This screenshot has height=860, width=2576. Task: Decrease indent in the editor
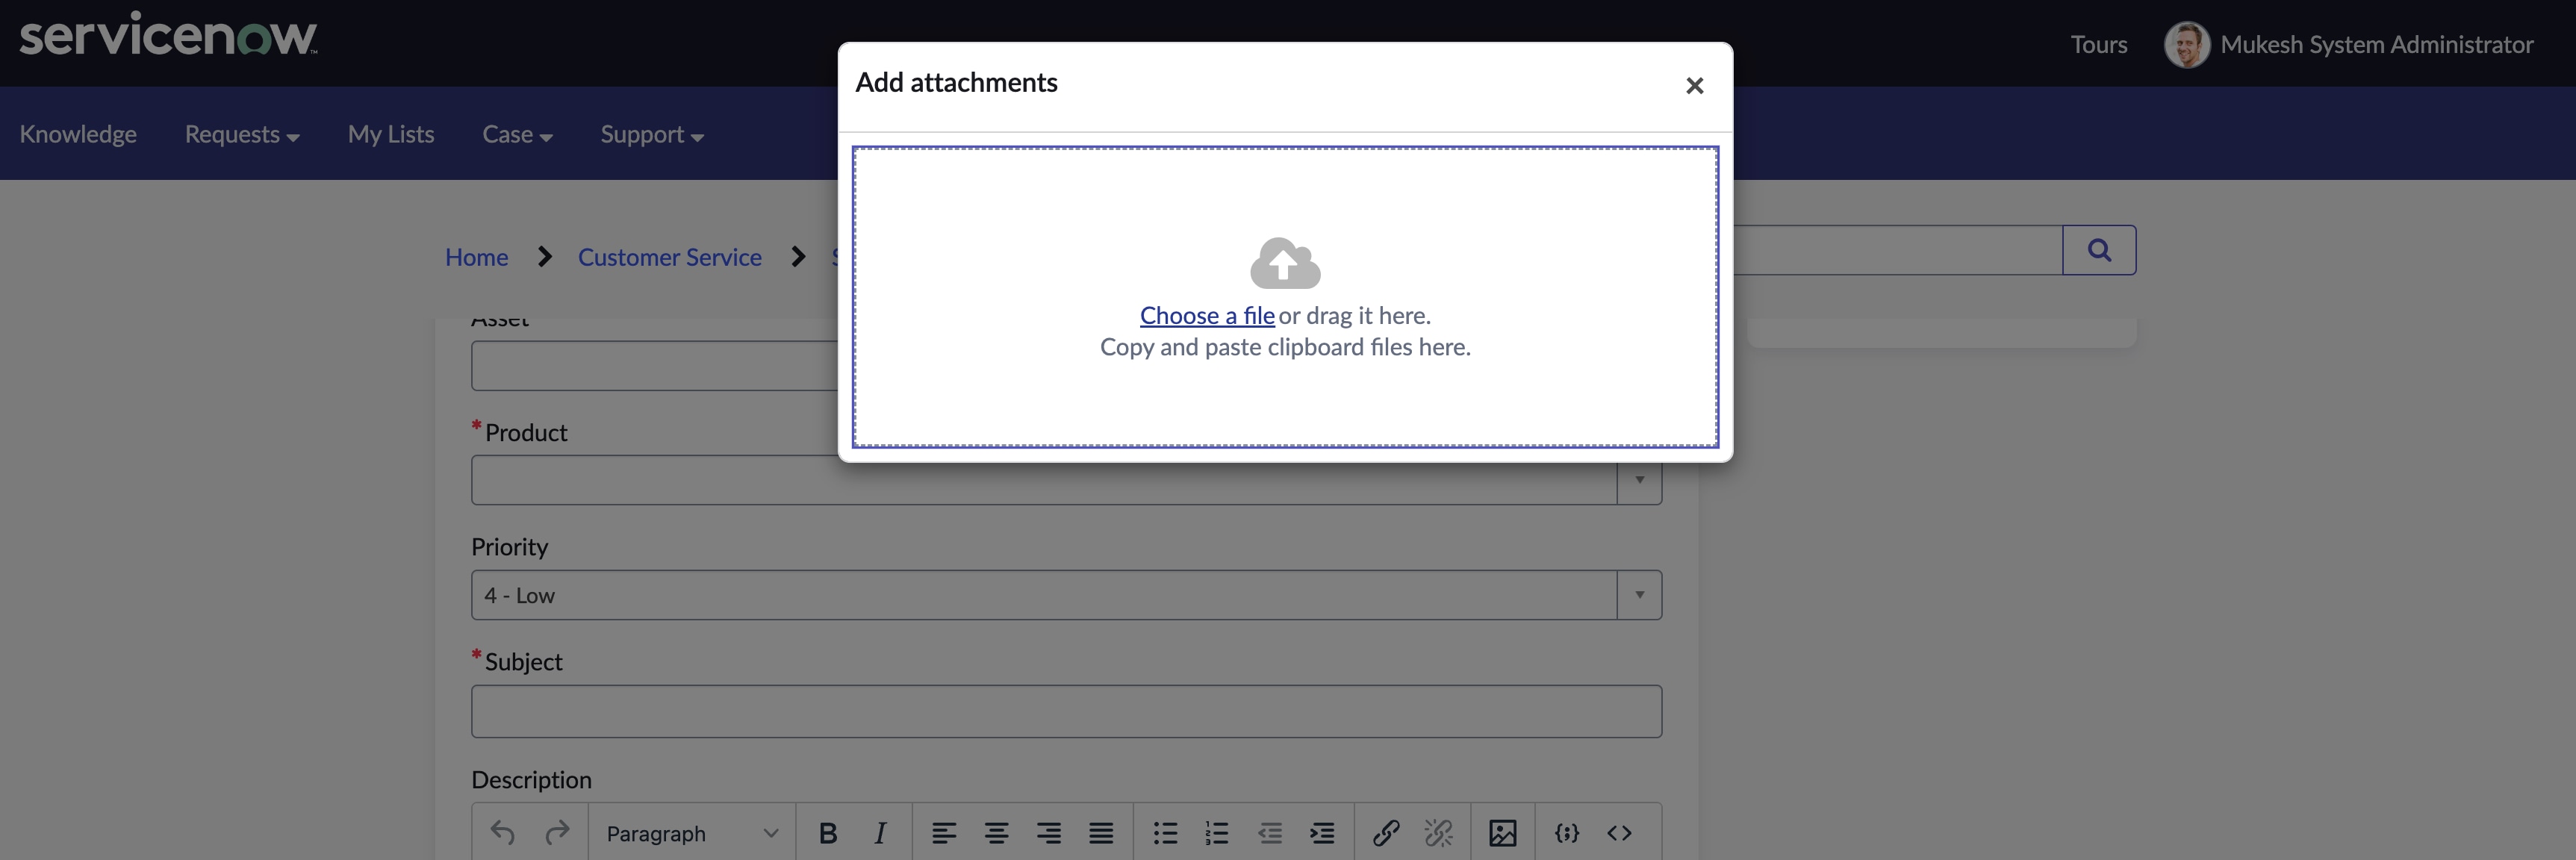pos(1270,833)
